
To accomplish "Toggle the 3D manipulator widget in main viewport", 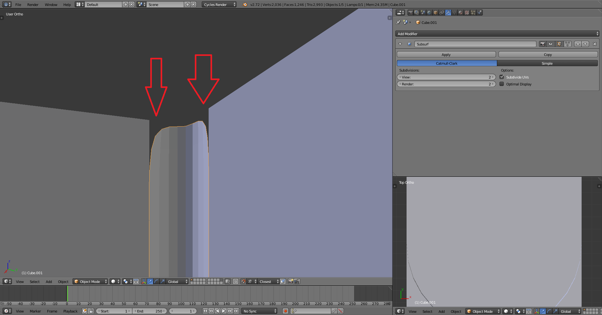I will tap(144, 281).
